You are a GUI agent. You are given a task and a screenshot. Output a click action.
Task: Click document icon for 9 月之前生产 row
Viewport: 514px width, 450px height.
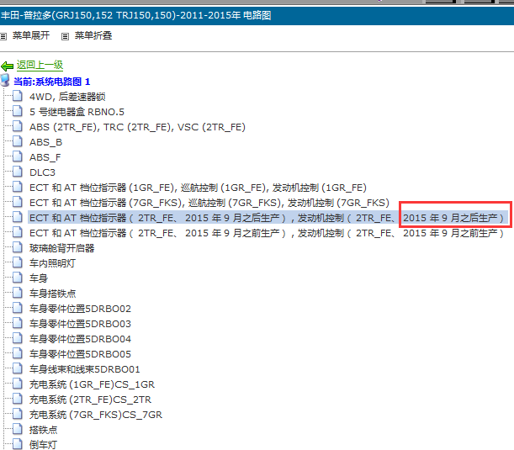18,232
